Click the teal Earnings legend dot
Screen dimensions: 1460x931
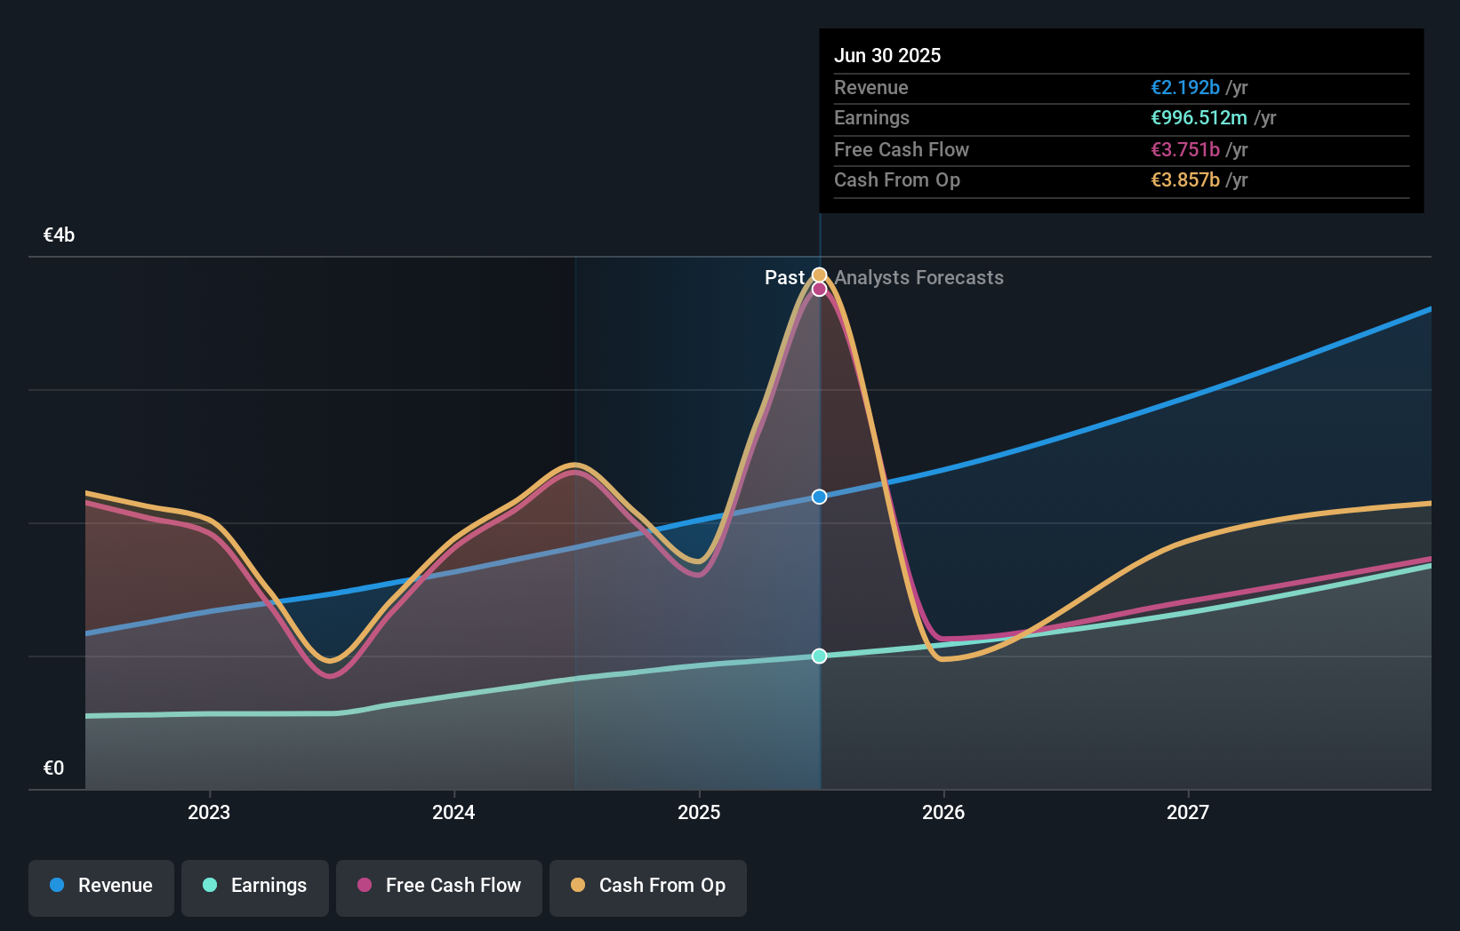click(x=209, y=886)
